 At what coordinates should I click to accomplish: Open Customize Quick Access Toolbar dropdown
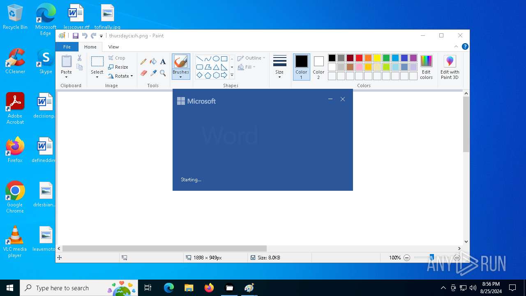pos(101,36)
